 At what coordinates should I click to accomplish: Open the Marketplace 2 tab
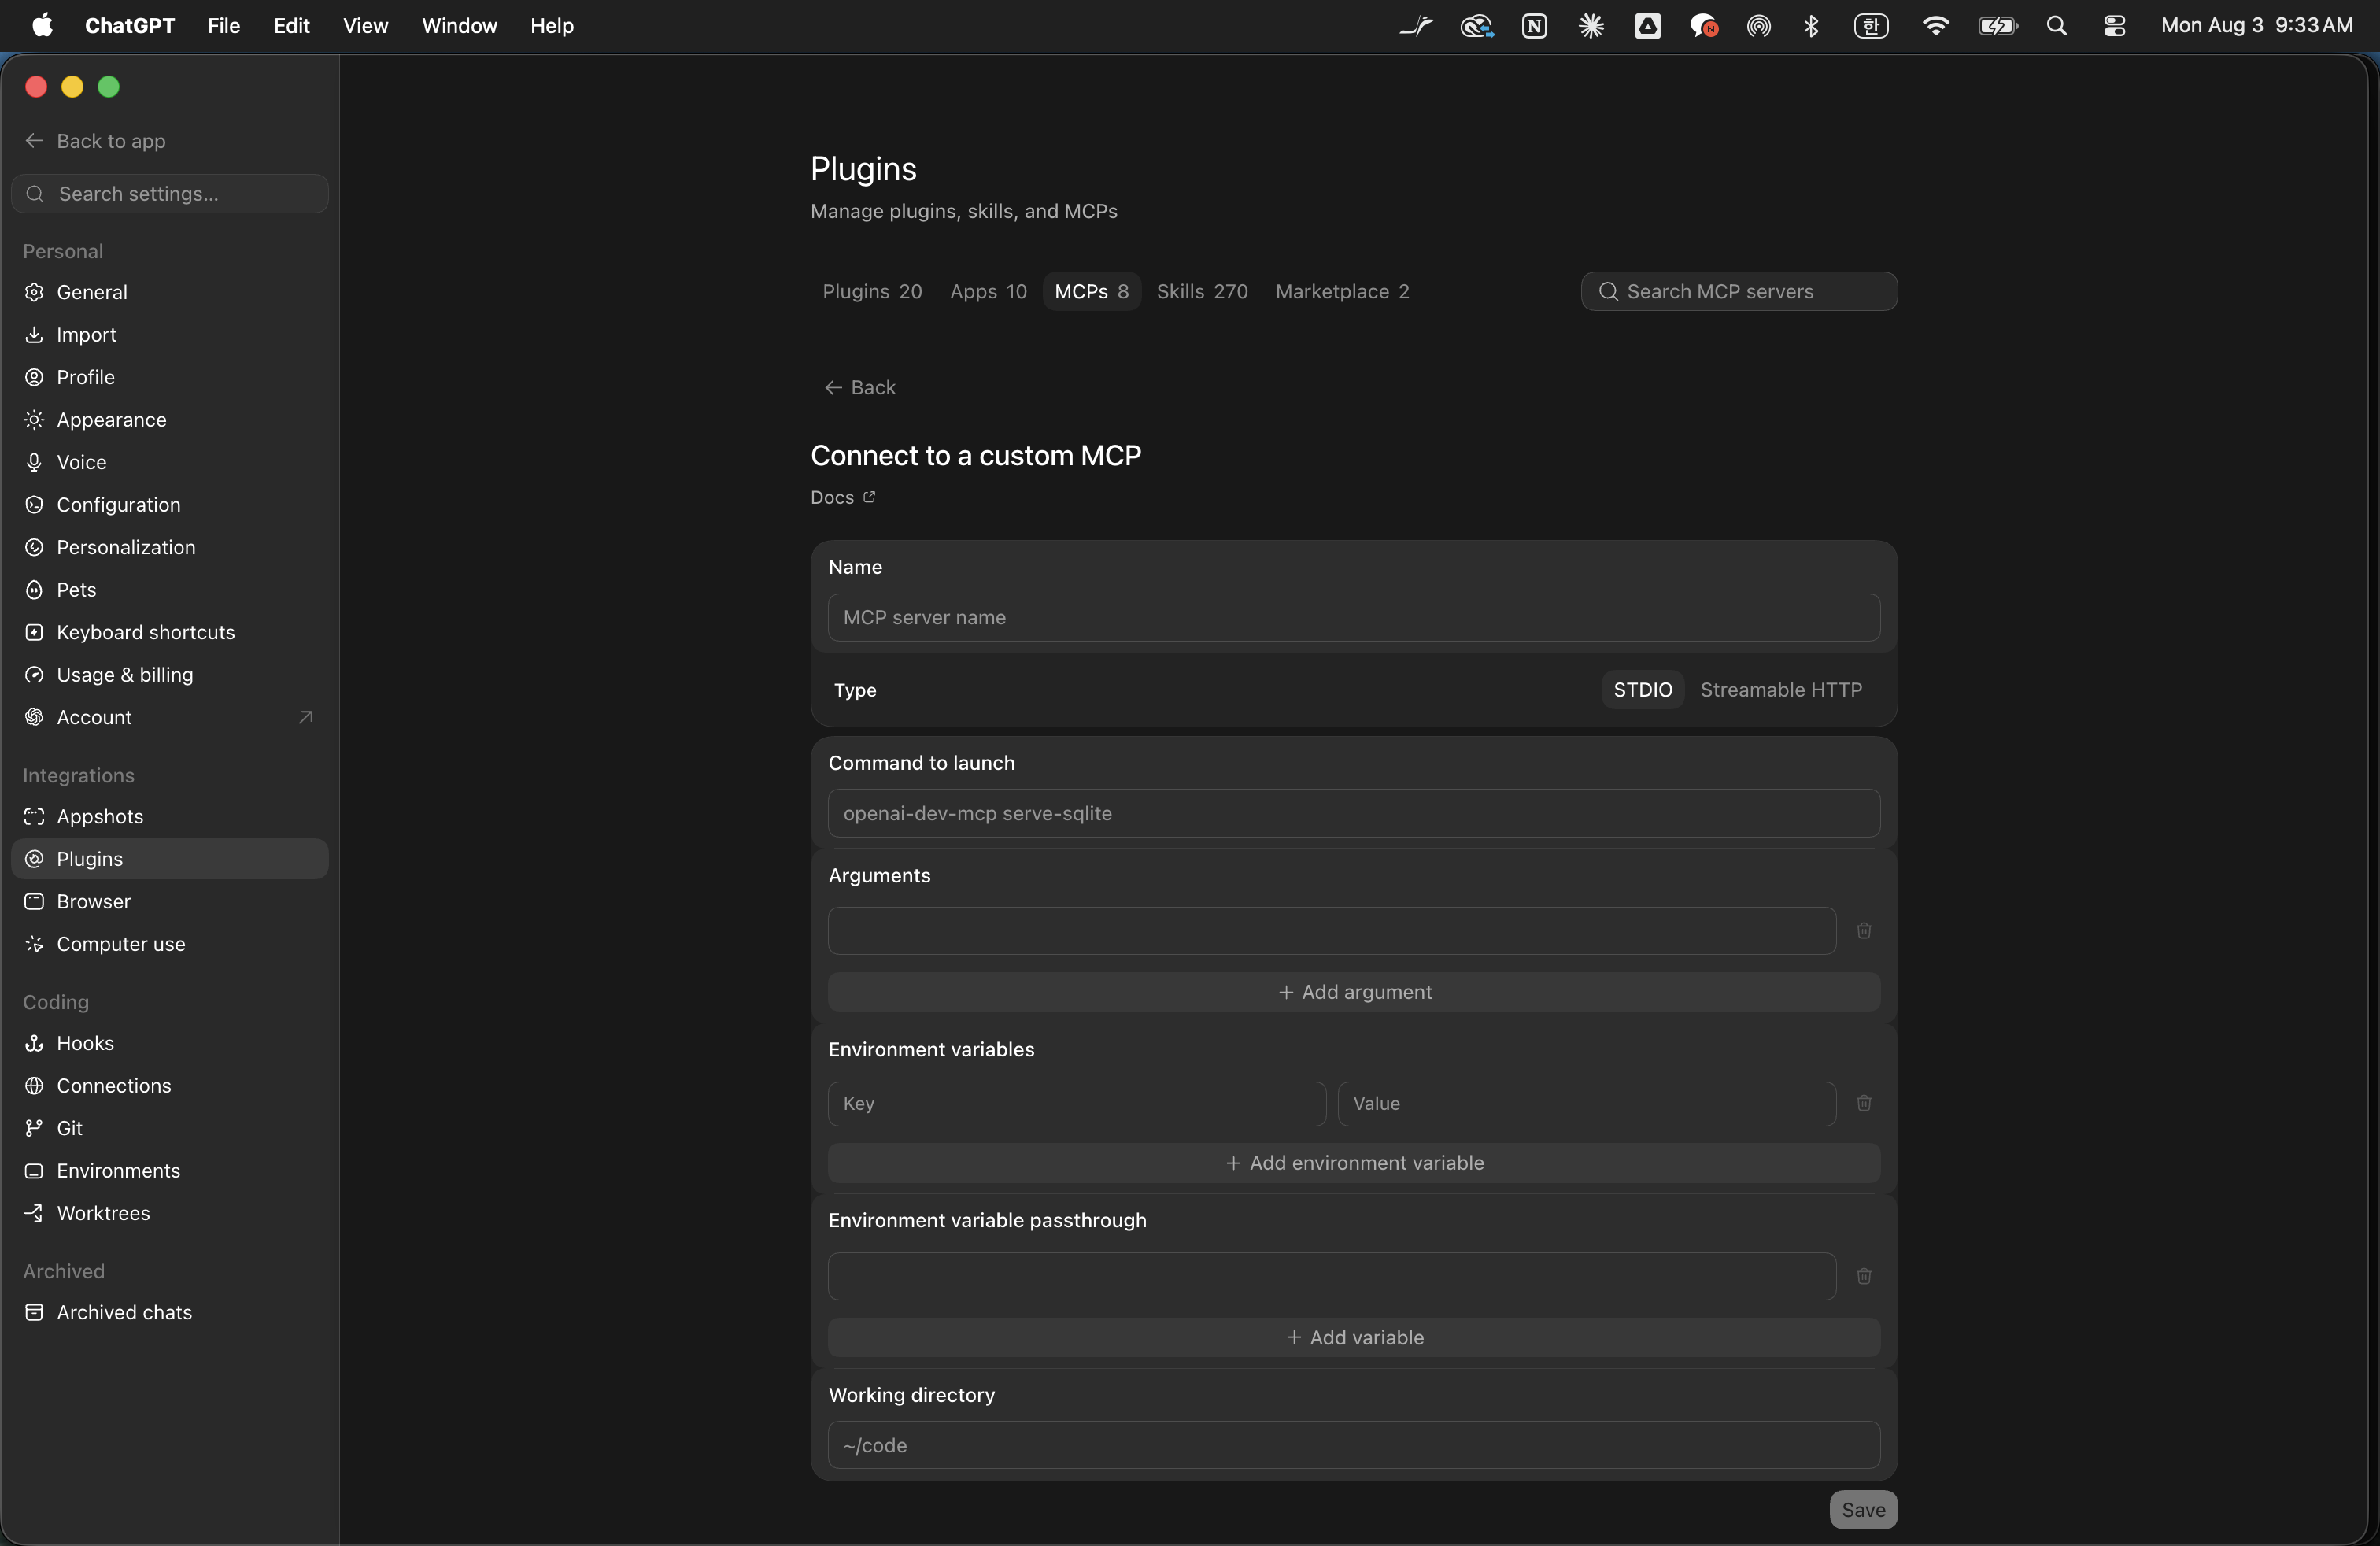tap(1342, 291)
